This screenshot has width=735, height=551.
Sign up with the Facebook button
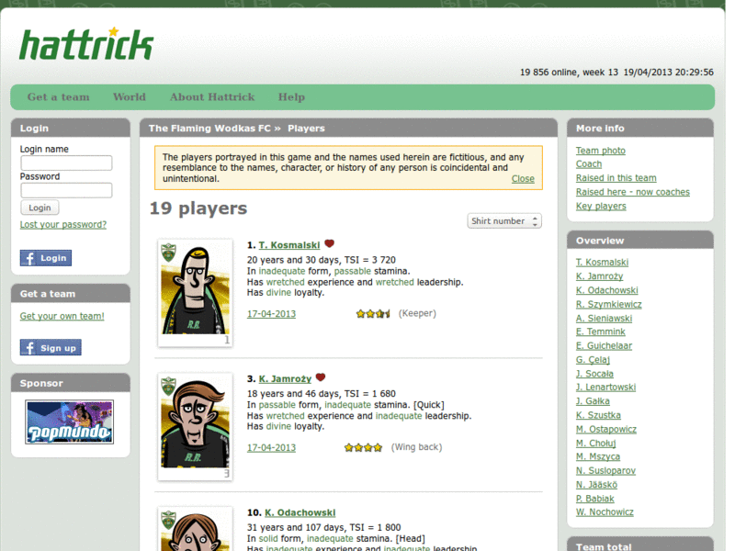pyautogui.click(x=51, y=348)
